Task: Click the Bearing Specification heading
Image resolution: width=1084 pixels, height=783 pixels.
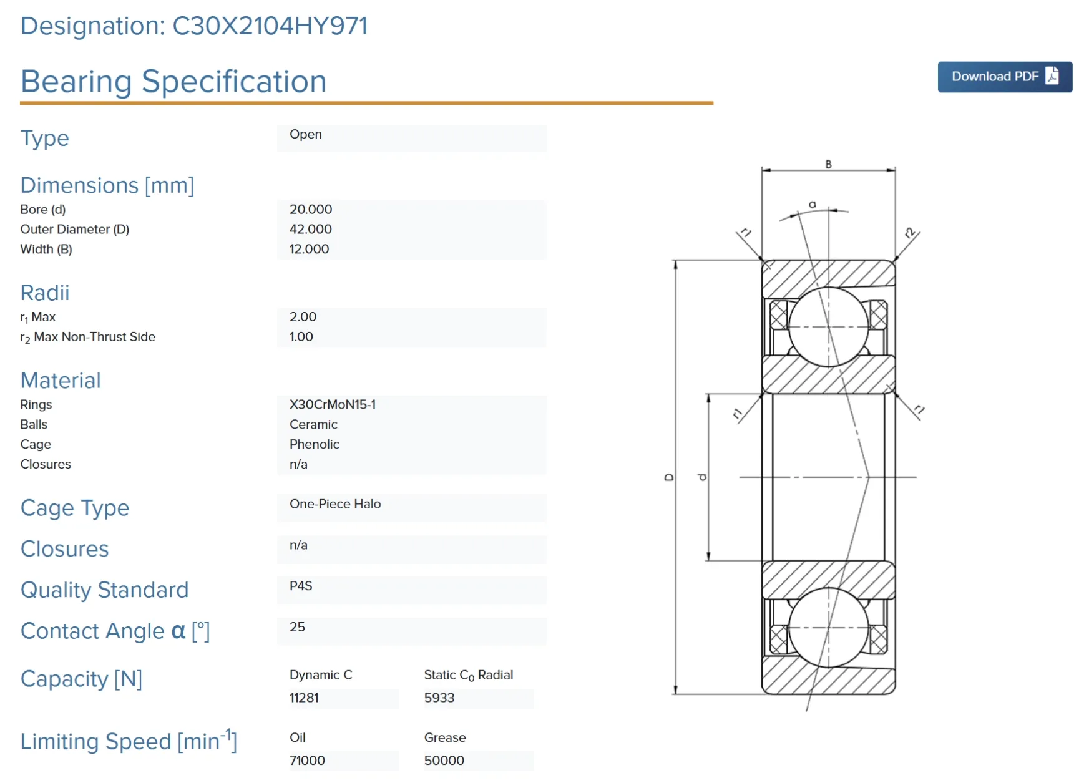Action: point(173,81)
